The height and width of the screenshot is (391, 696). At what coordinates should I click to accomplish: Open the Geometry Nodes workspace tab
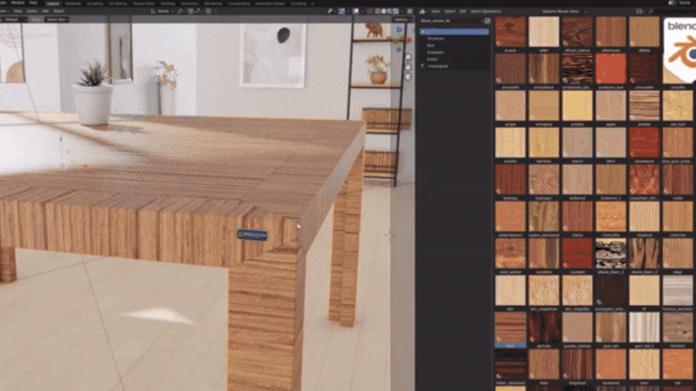[271, 3]
